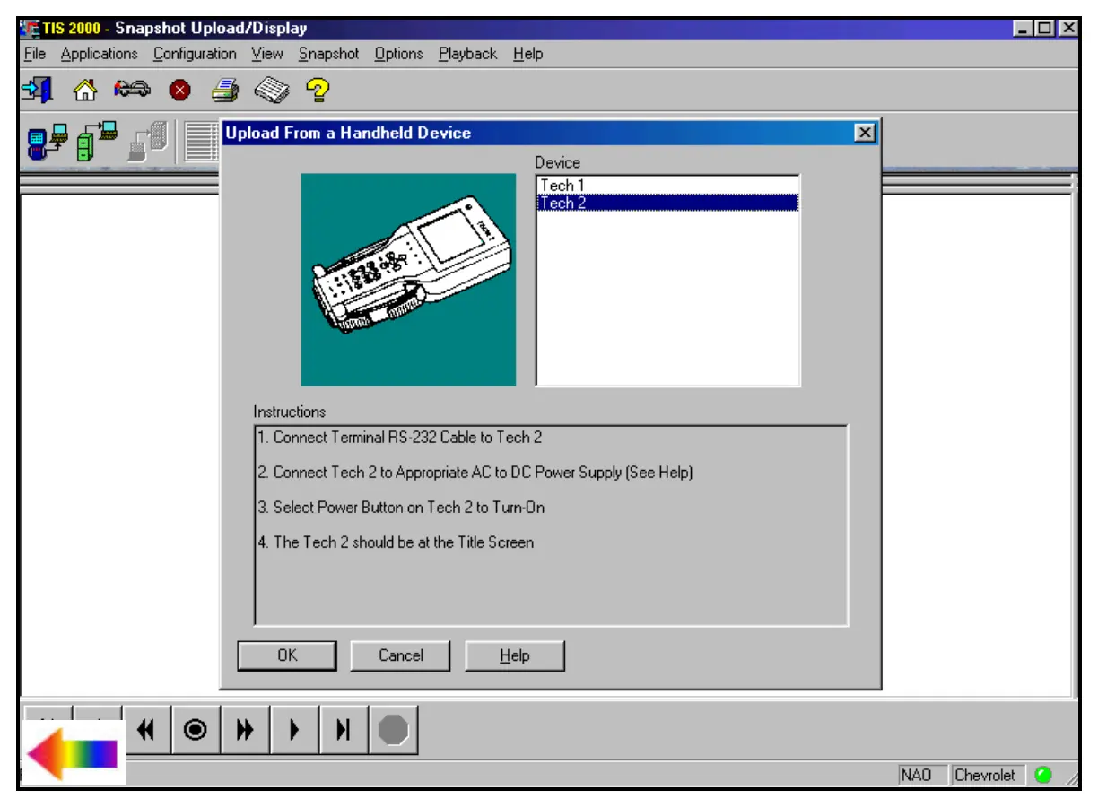The height and width of the screenshot is (807, 1098).
Task: Go to the home page icon
Action: point(84,90)
